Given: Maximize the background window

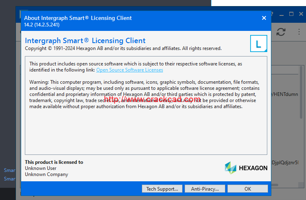Looking at the screenshot, I should click(x=291, y=14).
